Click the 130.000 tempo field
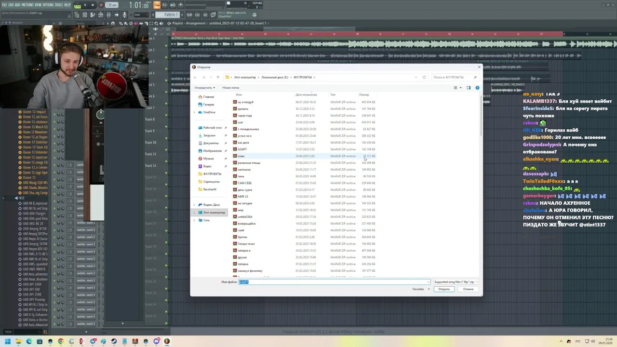Image resolution: width=617 pixels, height=347 pixels. click(x=112, y=5)
